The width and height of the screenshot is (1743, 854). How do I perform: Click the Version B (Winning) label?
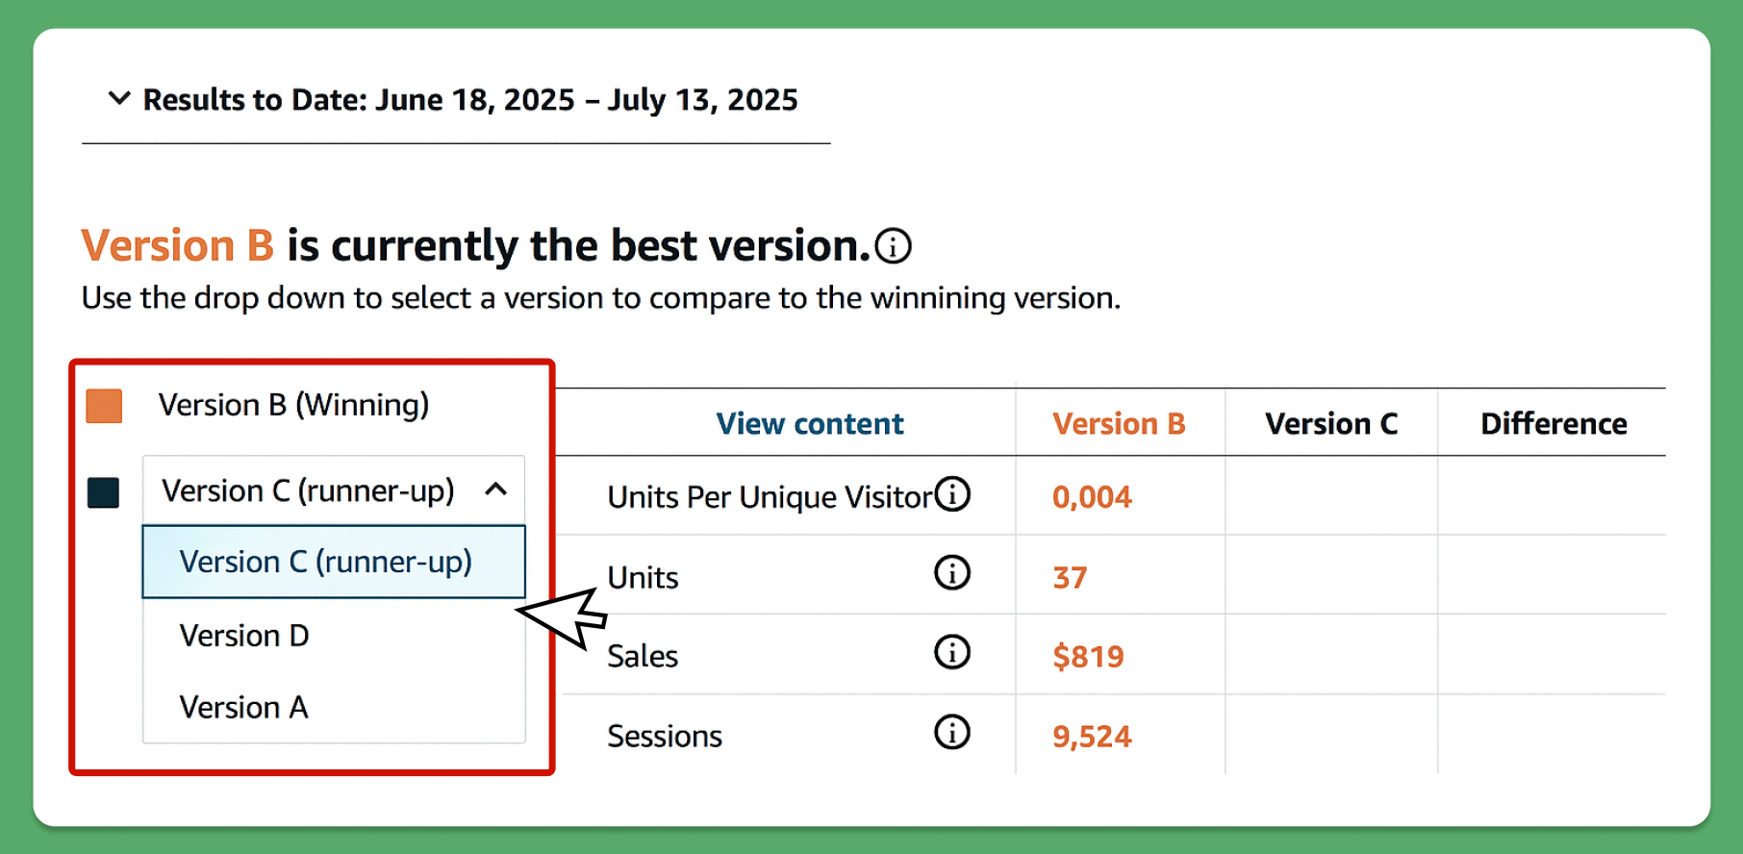[x=293, y=405]
